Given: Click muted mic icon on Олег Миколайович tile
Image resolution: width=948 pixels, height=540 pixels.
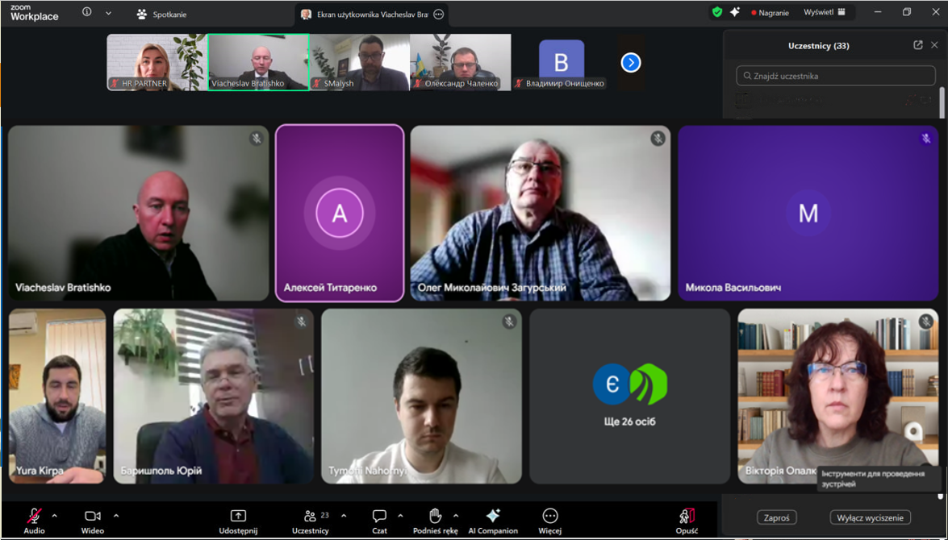Looking at the screenshot, I should pos(658,139).
